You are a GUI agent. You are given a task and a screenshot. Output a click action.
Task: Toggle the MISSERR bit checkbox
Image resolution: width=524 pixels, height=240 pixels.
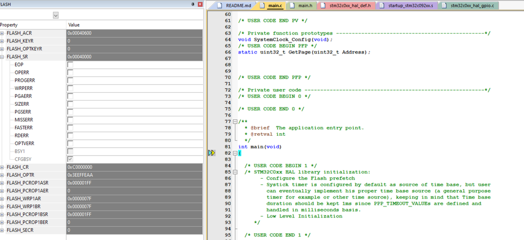click(x=70, y=120)
